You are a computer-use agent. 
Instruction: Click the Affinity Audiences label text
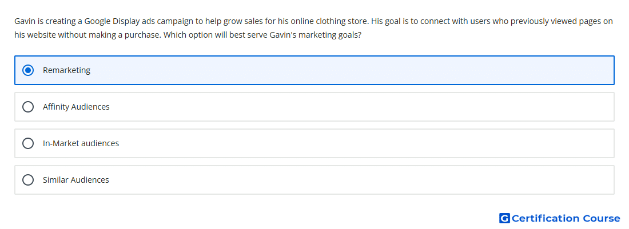pos(76,107)
